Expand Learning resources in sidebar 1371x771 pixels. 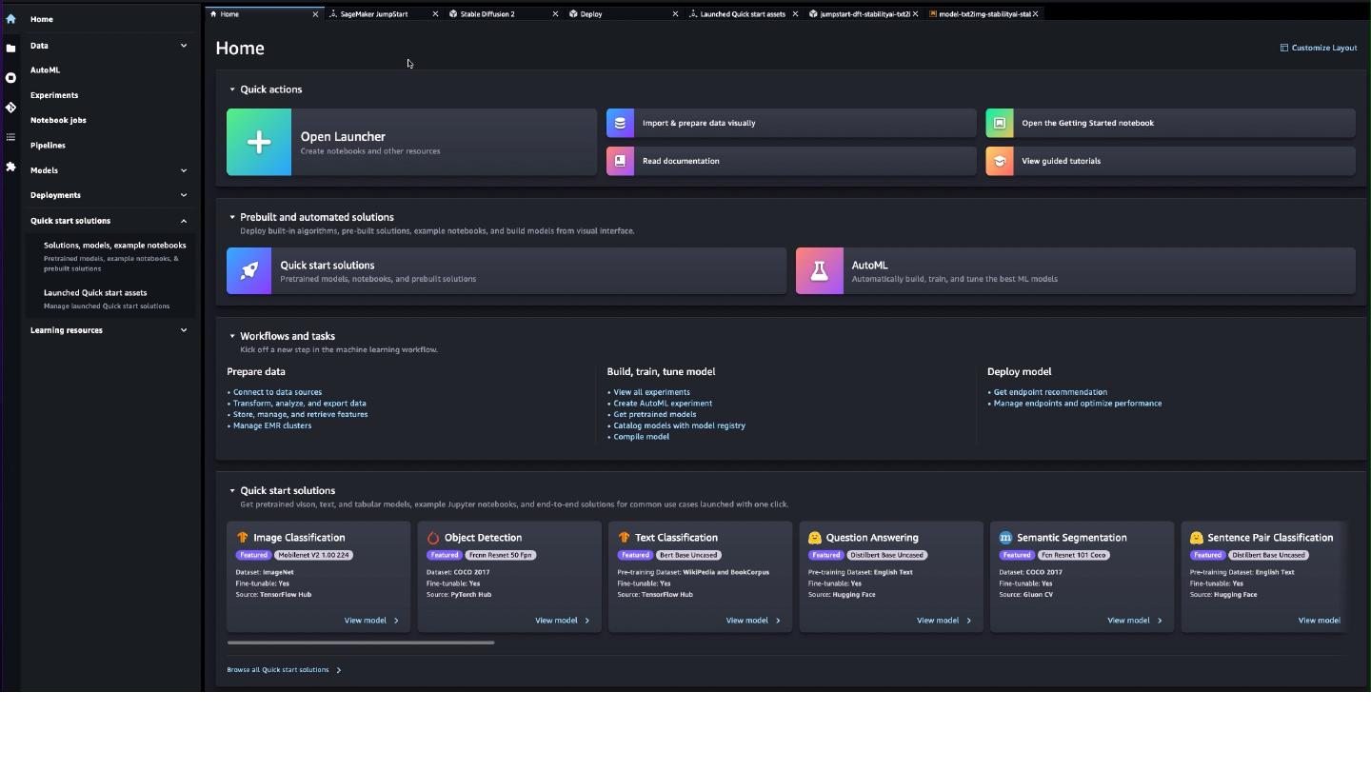click(184, 330)
